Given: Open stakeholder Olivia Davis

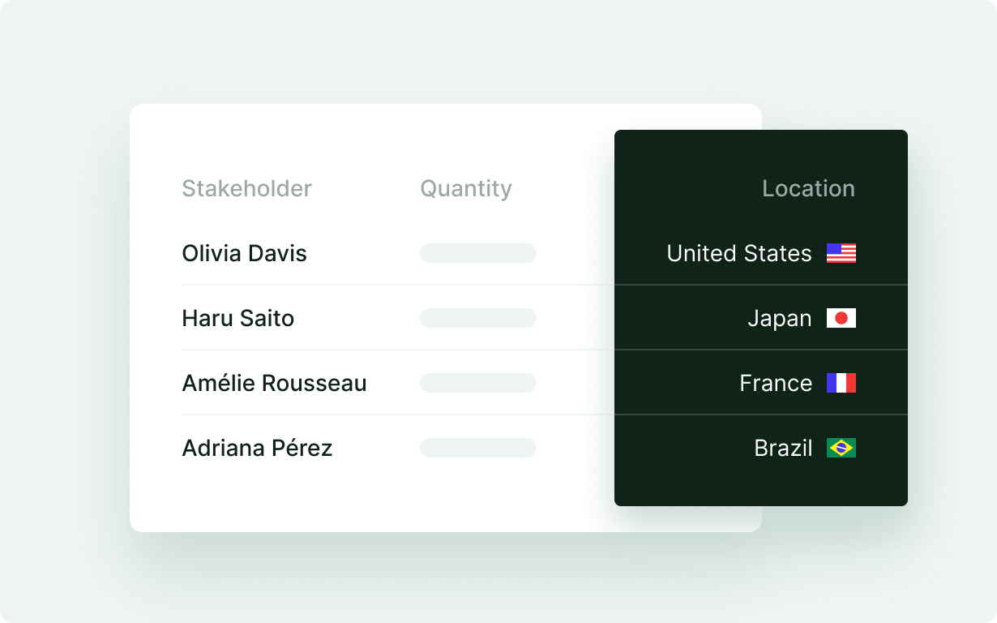Looking at the screenshot, I should tap(244, 253).
